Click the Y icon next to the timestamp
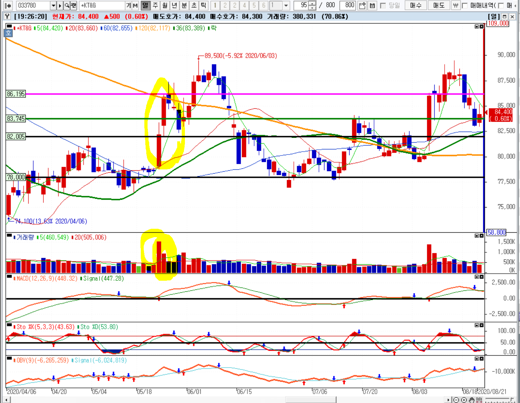 point(7,16)
